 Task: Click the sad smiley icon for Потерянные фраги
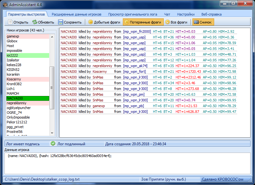click(126, 22)
